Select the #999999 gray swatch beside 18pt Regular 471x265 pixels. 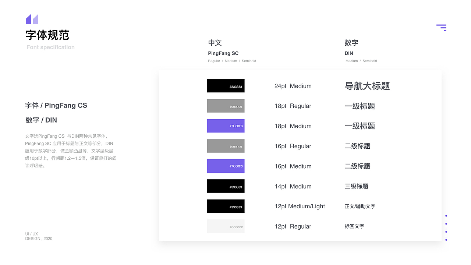226,106
